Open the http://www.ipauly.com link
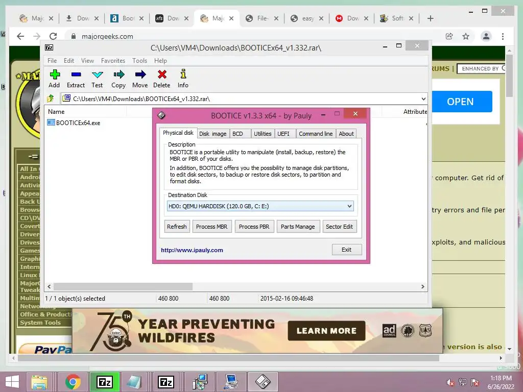The height and width of the screenshot is (392, 523). coord(192,250)
